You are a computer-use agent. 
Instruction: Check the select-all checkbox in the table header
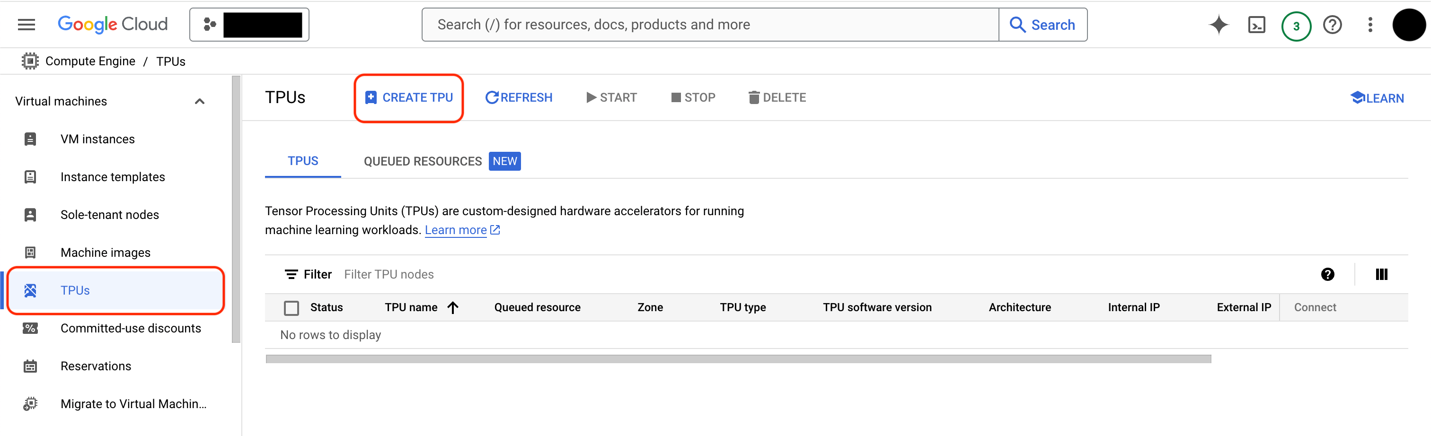pyautogui.click(x=291, y=307)
